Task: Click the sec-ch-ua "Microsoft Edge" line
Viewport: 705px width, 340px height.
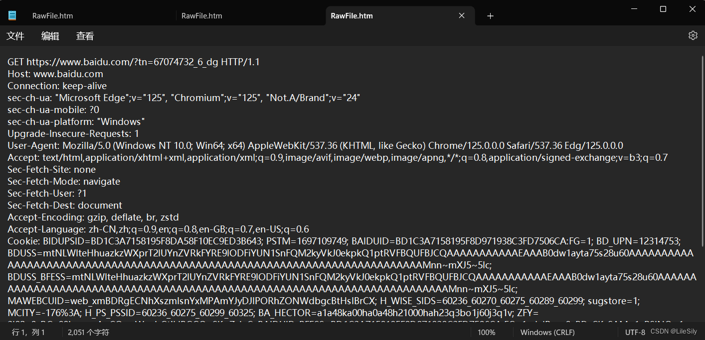Action: (x=184, y=98)
